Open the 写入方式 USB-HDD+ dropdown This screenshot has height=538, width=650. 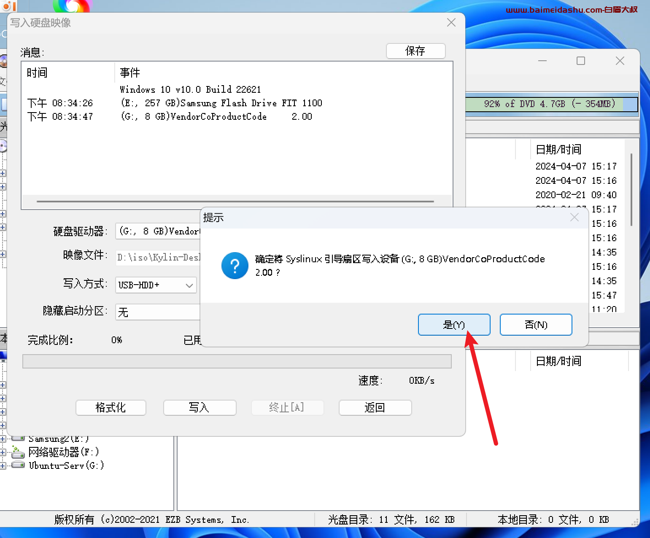click(189, 285)
